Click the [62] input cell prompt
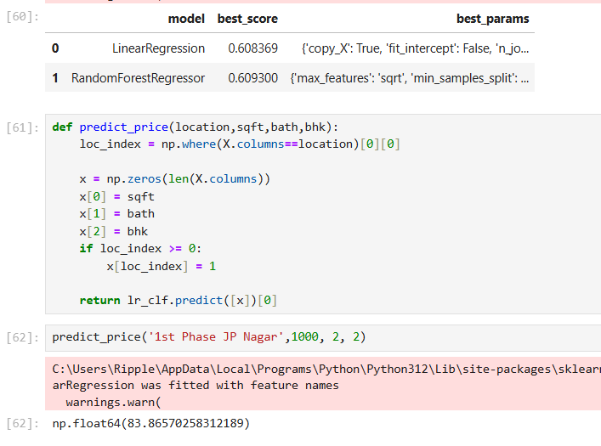 [22, 337]
